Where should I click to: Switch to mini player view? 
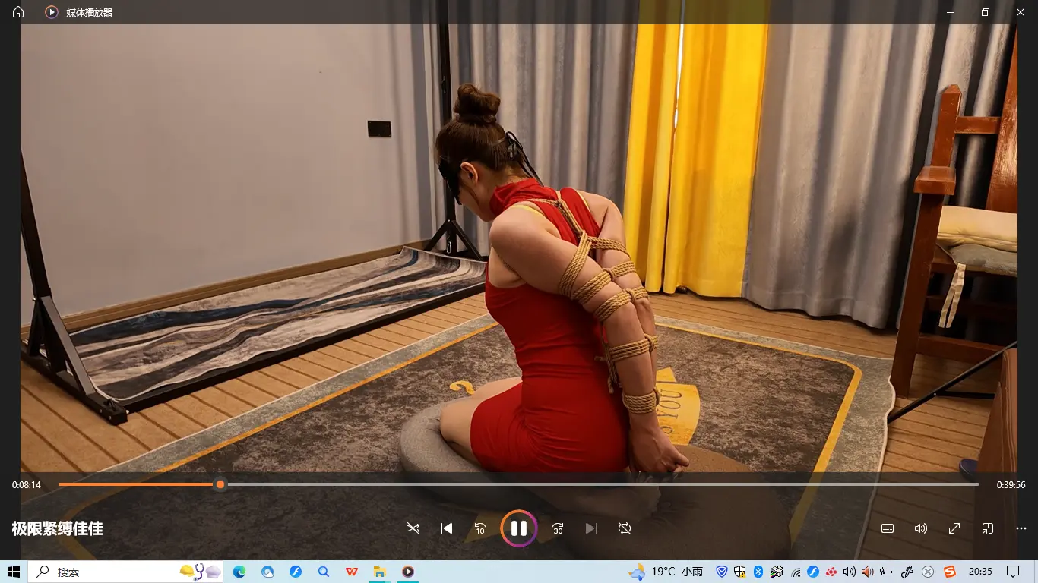[987, 528]
